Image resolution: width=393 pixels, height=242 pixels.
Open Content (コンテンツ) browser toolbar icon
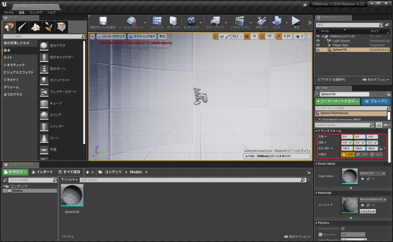[157, 23]
